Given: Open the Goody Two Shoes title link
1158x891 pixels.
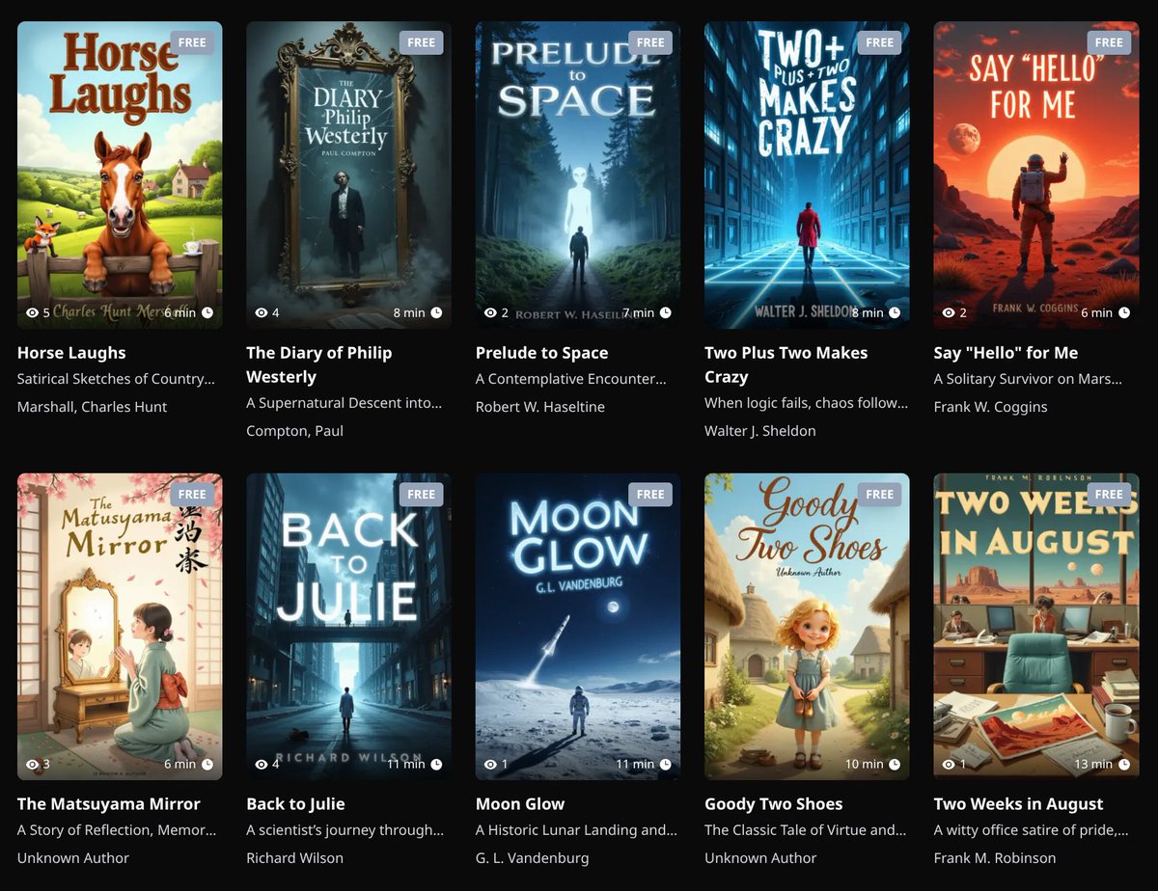Looking at the screenshot, I should click(774, 804).
